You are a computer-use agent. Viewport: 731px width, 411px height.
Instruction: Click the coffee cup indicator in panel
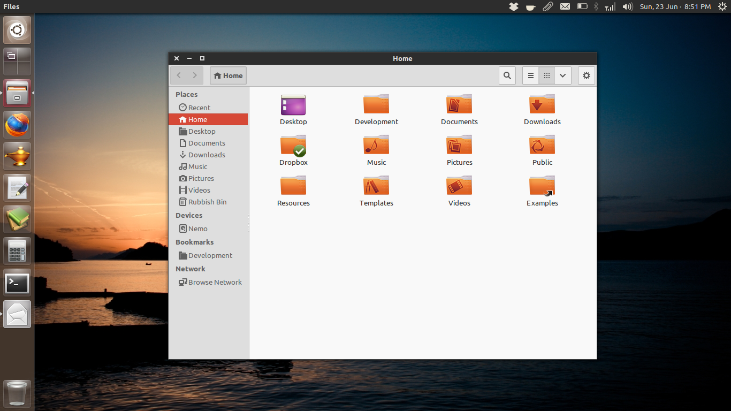530,6
